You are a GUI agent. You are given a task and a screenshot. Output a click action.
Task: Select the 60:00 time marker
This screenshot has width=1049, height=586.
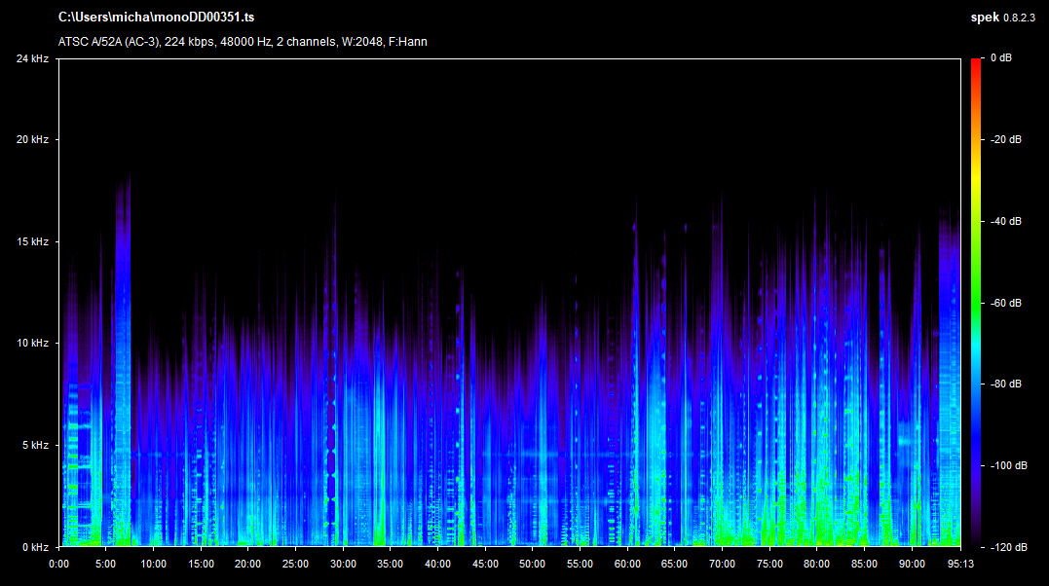(x=627, y=564)
